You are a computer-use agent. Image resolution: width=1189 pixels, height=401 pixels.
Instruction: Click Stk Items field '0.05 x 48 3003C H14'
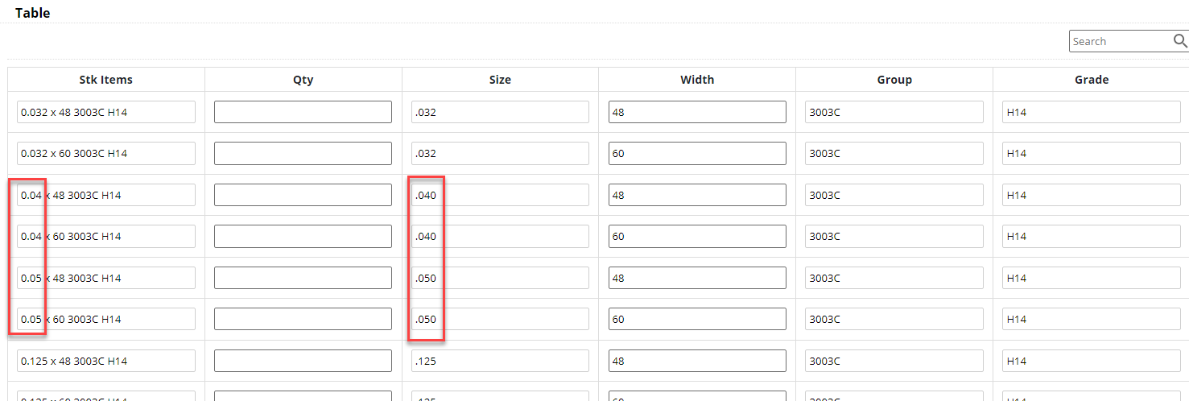click(x=105, y=278)
